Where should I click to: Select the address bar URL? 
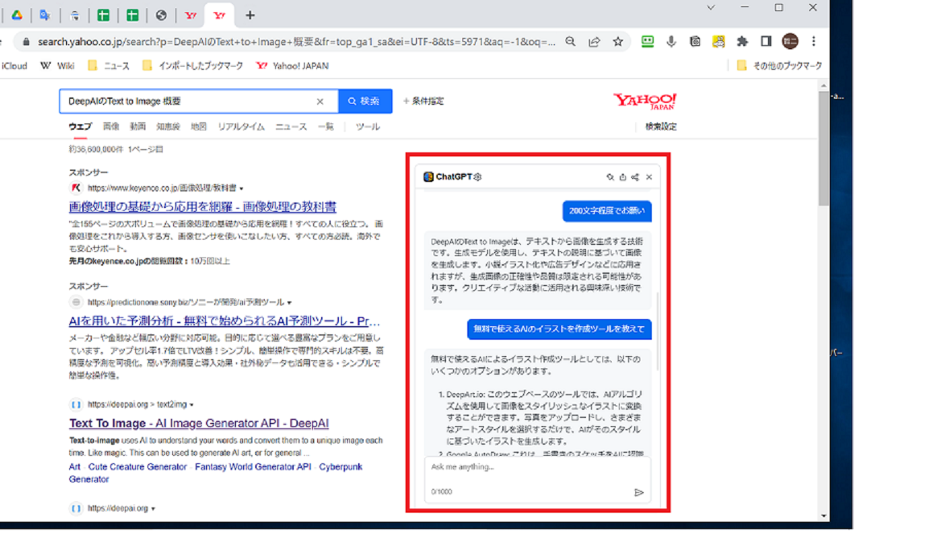coord(296,42)
